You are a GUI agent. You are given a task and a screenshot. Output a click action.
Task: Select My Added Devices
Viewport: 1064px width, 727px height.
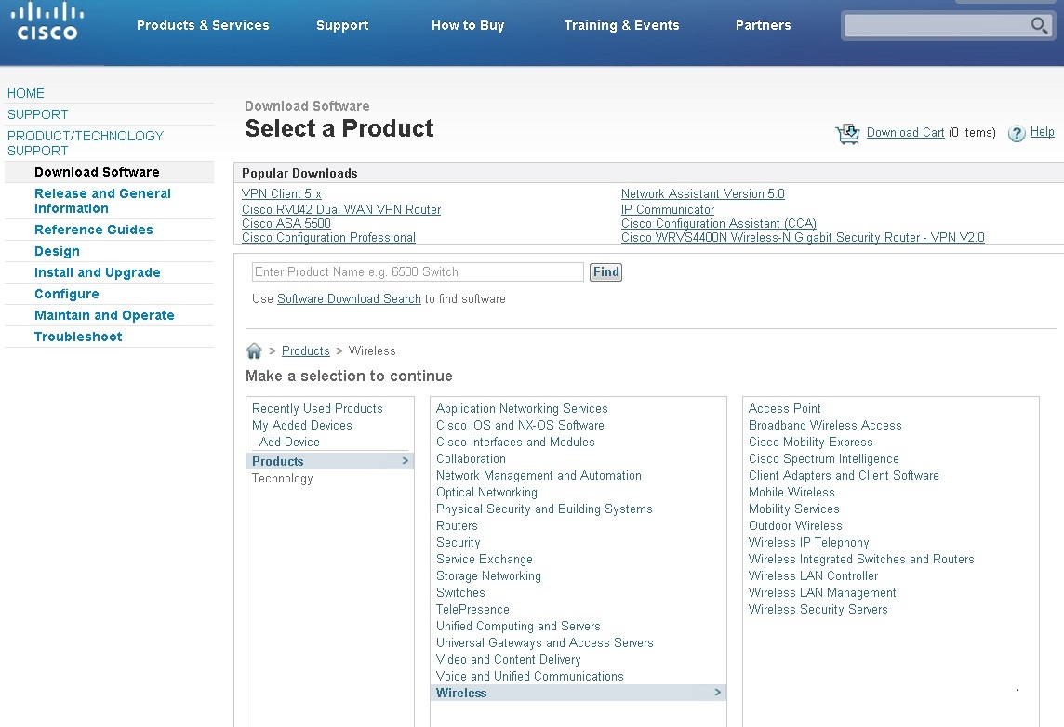[302, 425]
